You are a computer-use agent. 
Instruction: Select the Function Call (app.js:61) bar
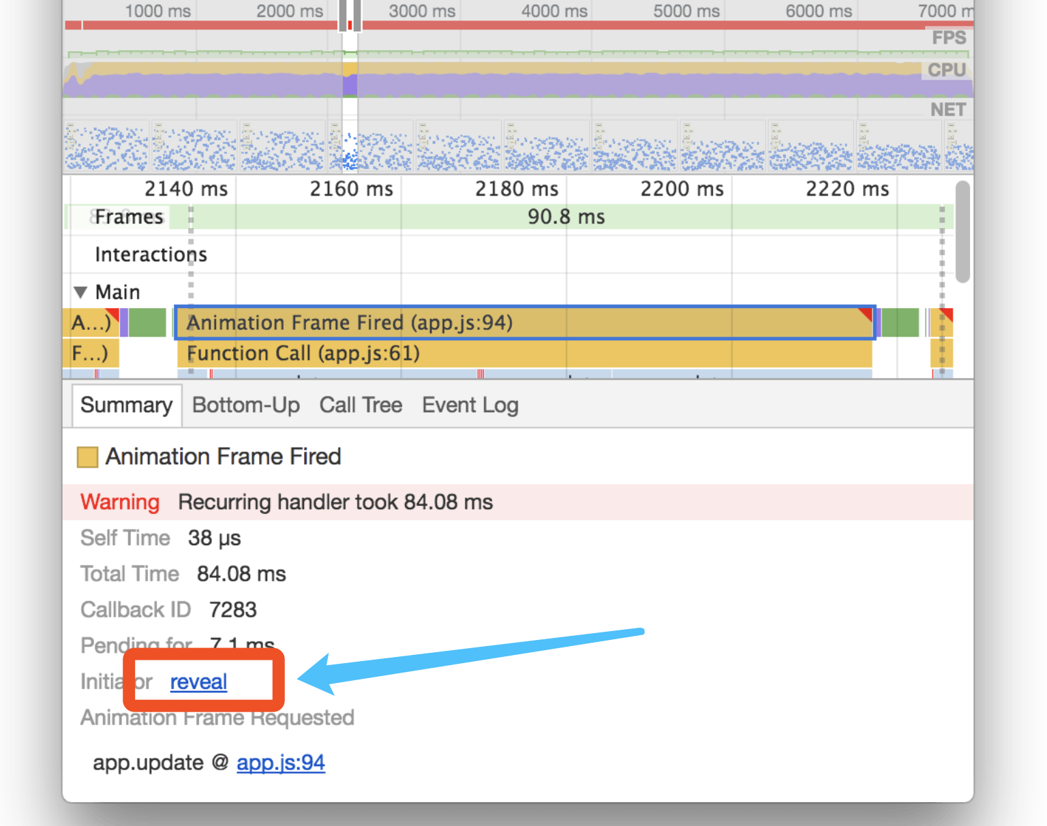525,354
